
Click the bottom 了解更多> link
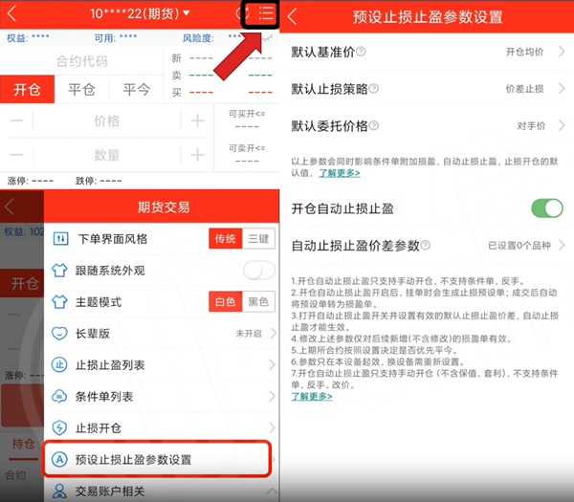(x=312, y=396)
